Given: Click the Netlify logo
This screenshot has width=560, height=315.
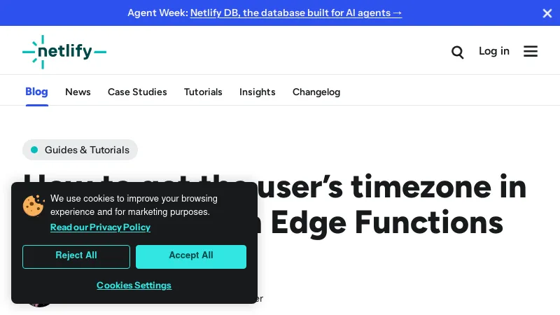Looking at the screenshot, I should 64,51.
